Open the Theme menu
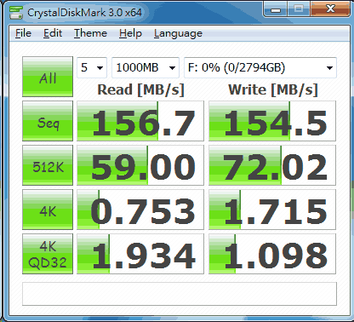The width and height of the screenshot is (354, 322). coord(90,33)
